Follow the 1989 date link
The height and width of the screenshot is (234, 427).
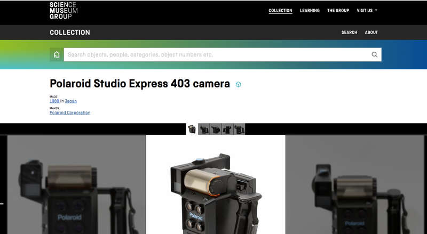(54, 101)
